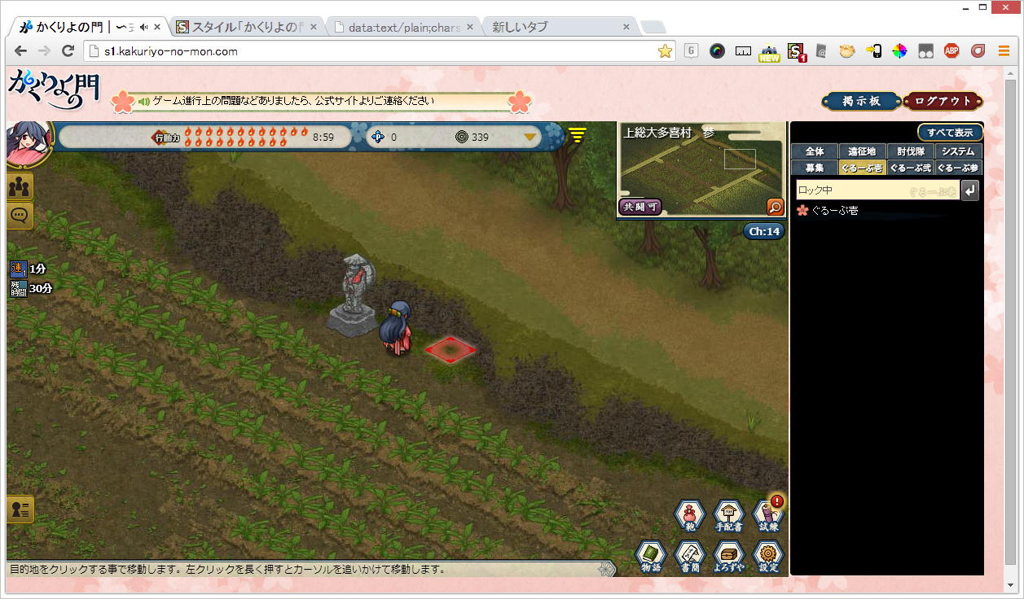Click the minimap of 上総大多喜村
Screen dimensions: 1024x599
coord(701,169)
